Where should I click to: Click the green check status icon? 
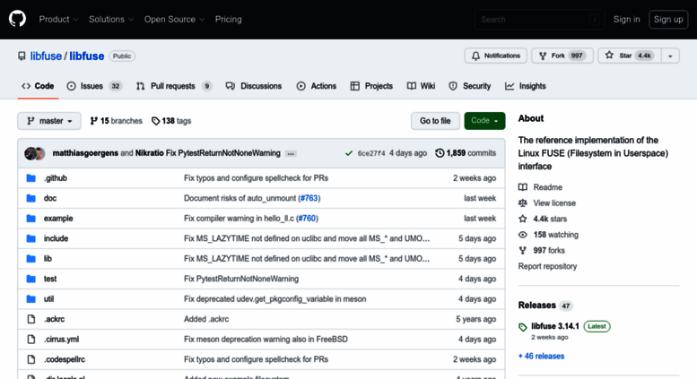(349, 153)
